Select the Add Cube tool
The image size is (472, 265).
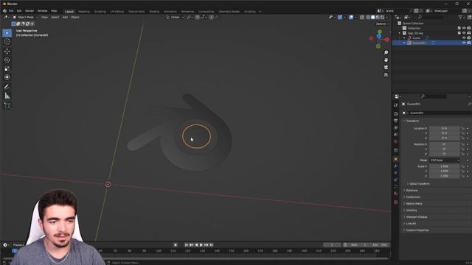(x=7, y=105)
